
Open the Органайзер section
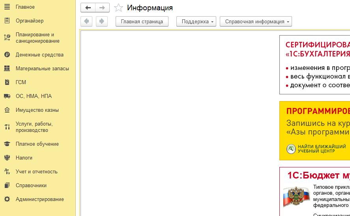(x=30, y=21)
